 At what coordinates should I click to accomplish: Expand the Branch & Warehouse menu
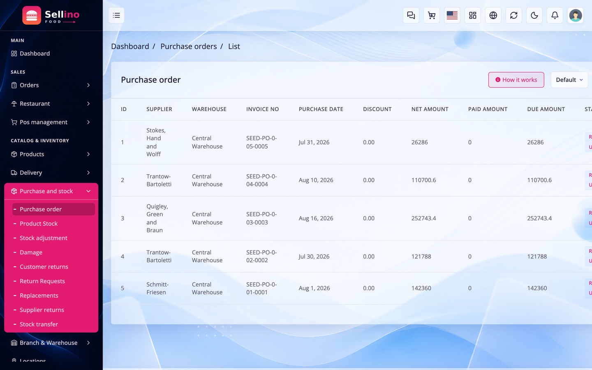click(51, 343)
